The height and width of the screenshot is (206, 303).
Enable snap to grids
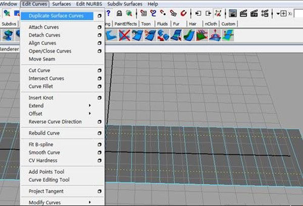(x=143, y=13)
